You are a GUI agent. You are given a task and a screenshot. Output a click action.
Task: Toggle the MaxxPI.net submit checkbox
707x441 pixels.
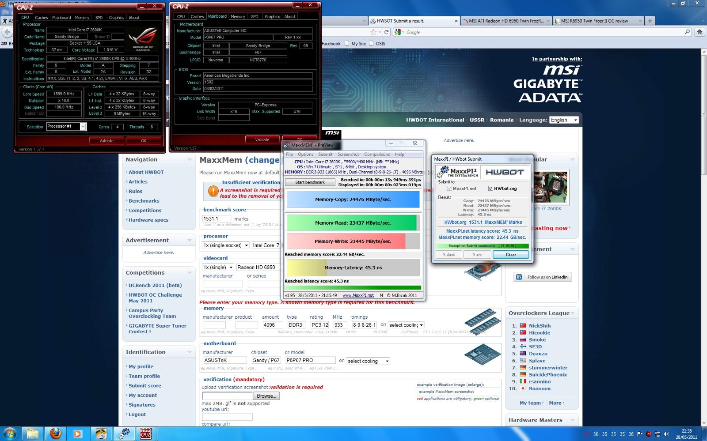(449, 188)
